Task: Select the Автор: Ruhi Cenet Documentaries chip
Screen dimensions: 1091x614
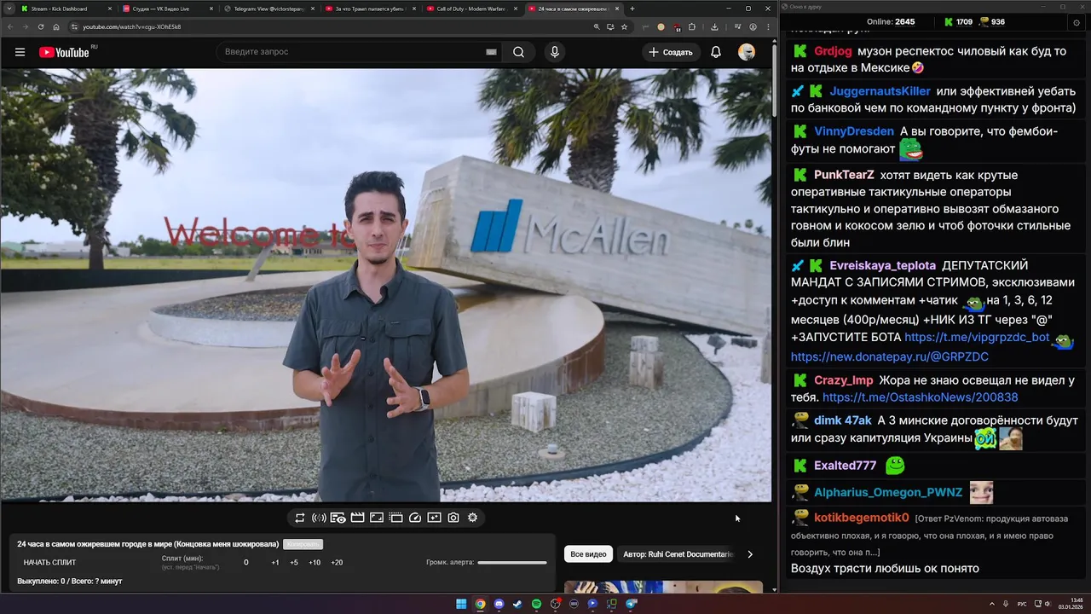Action: pyautogui.click(x=678, y=554)
